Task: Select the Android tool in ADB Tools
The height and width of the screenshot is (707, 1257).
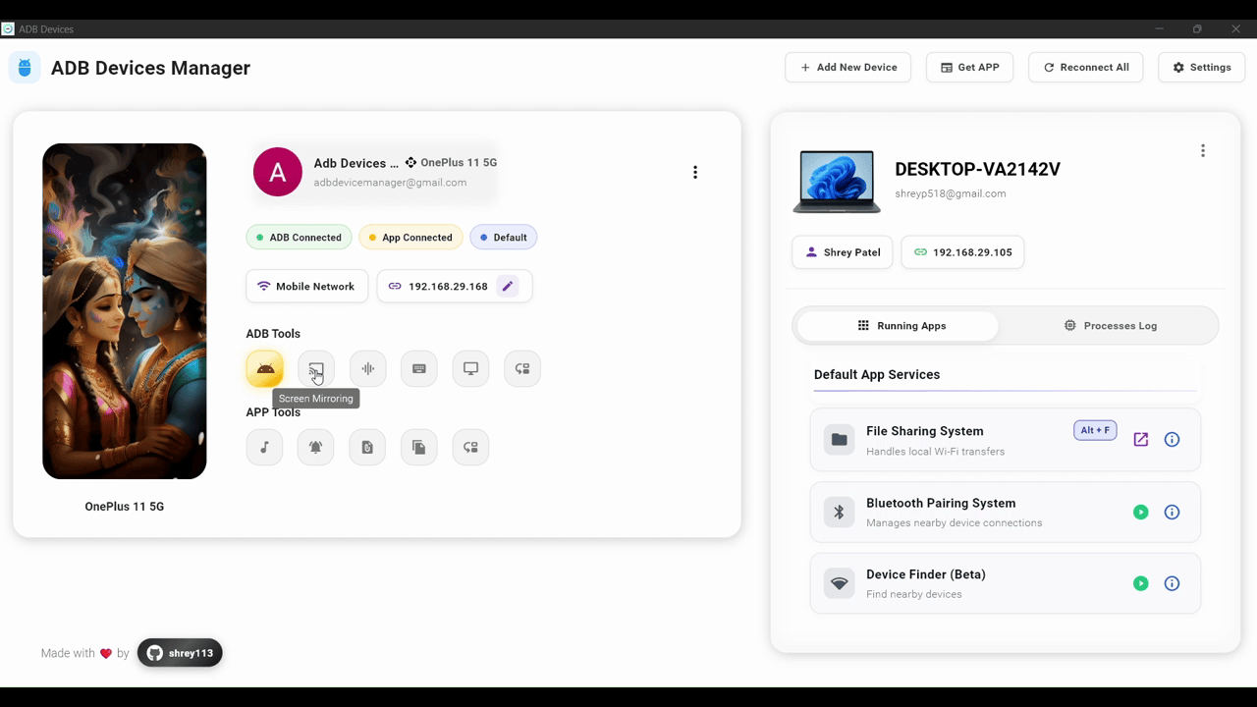Action: pyautogui.click(x=264, y=368)
